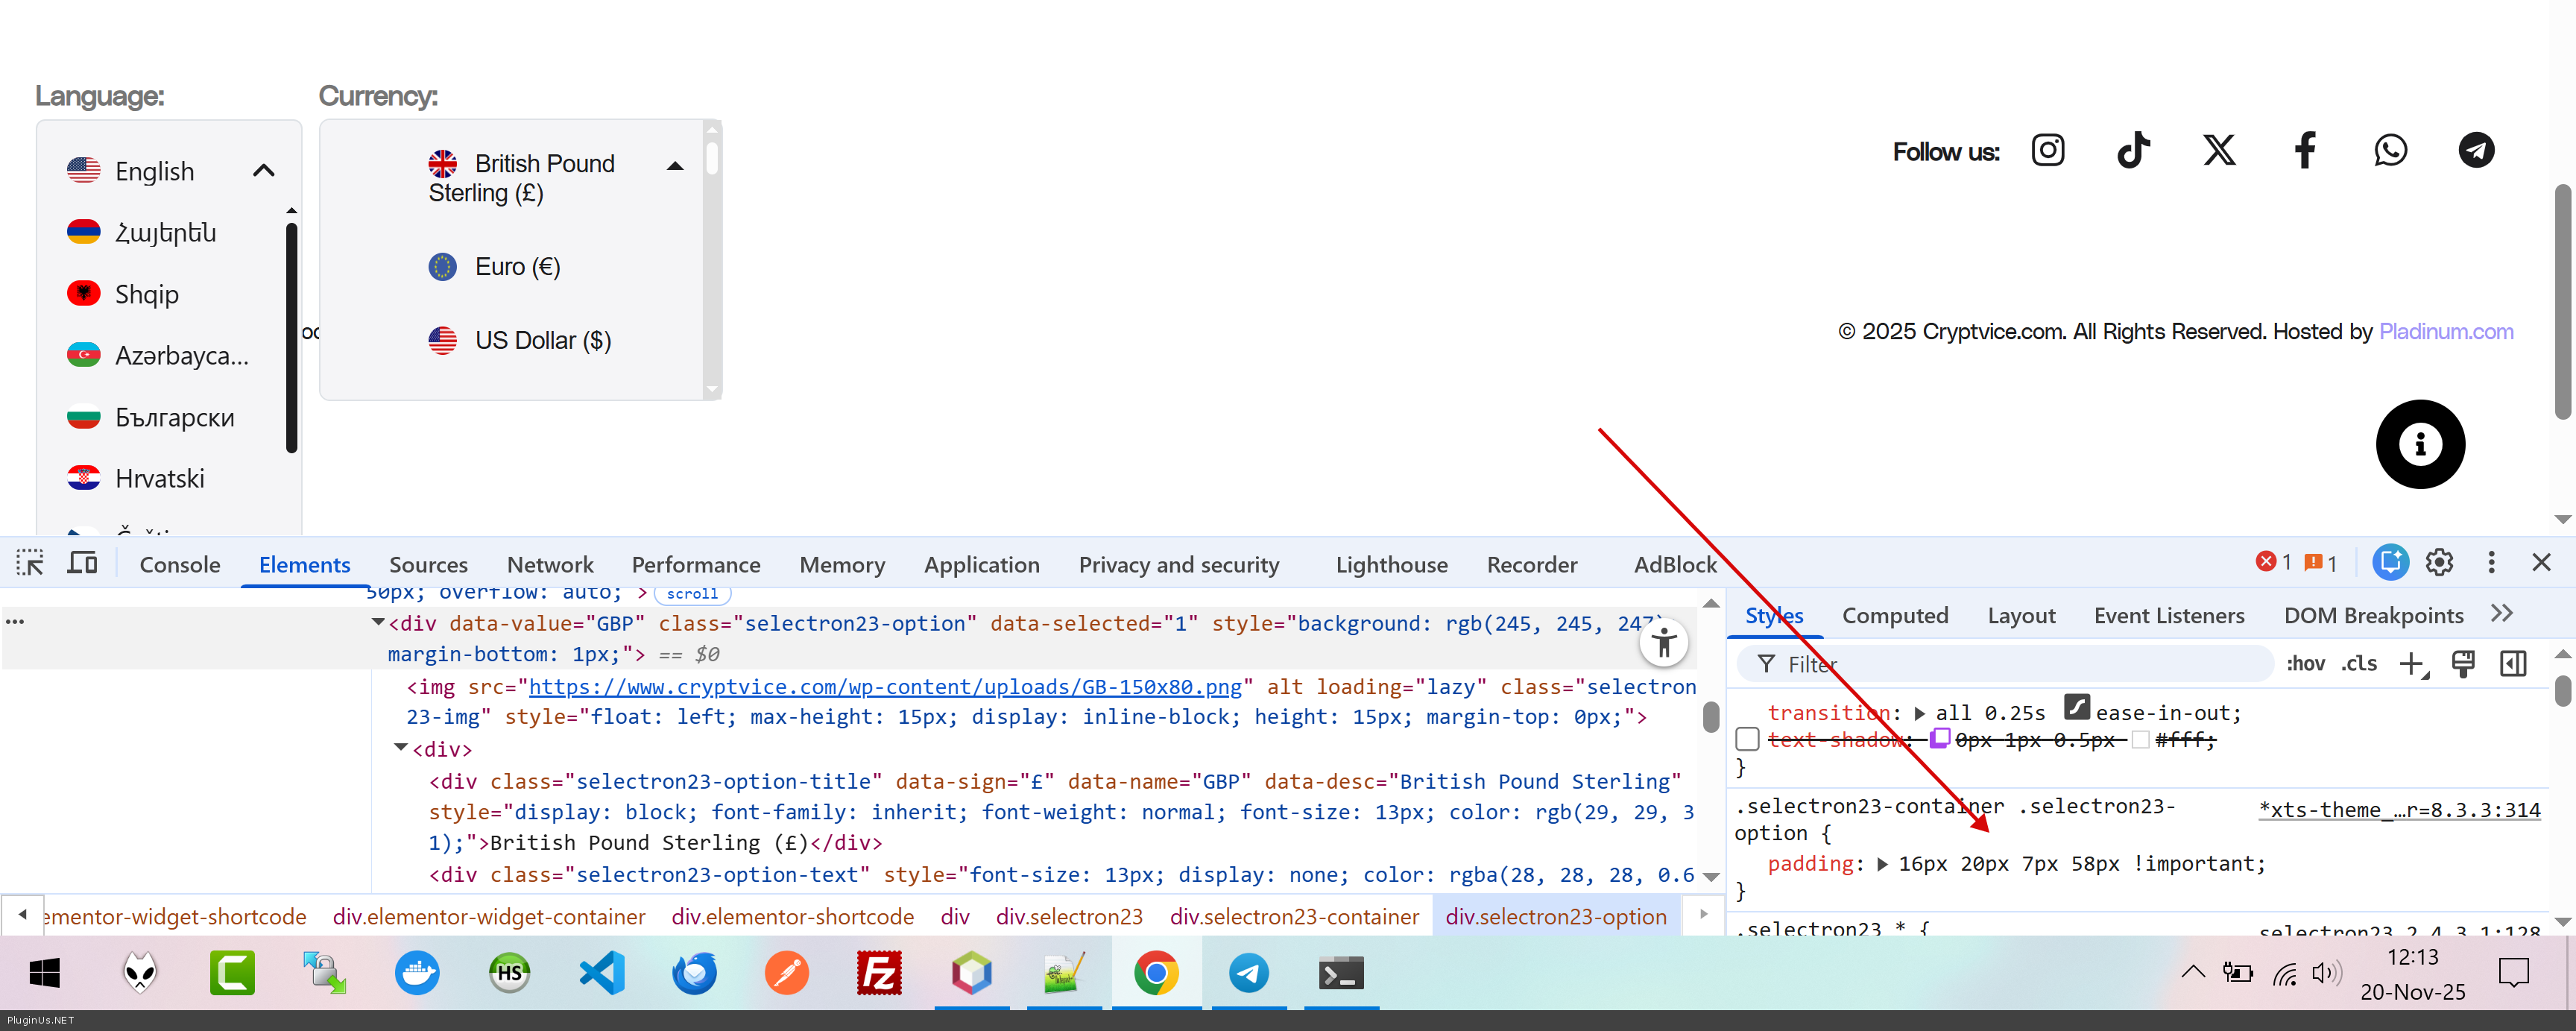Open the TikTok social icon
This screenshot has height=1031, width=2576.
point(2132,151)
